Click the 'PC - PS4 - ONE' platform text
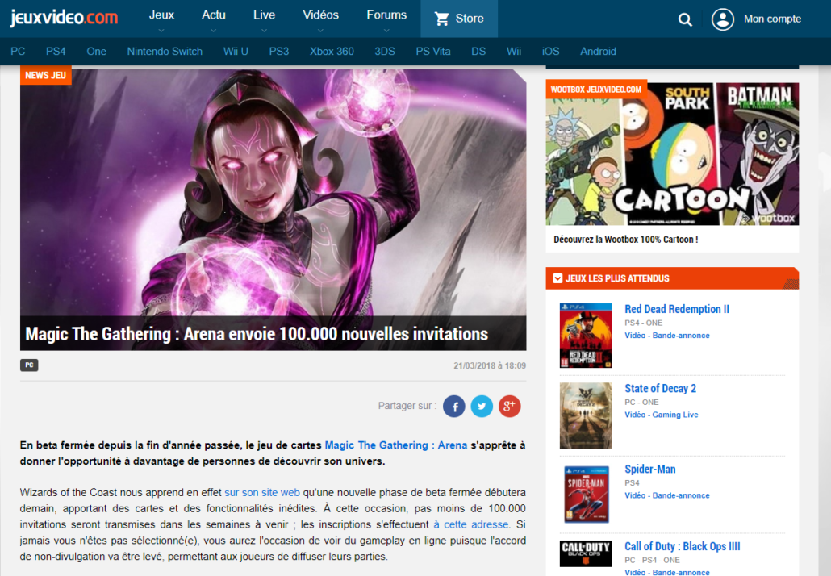The image size is (831, 576). tap(652, 560)
